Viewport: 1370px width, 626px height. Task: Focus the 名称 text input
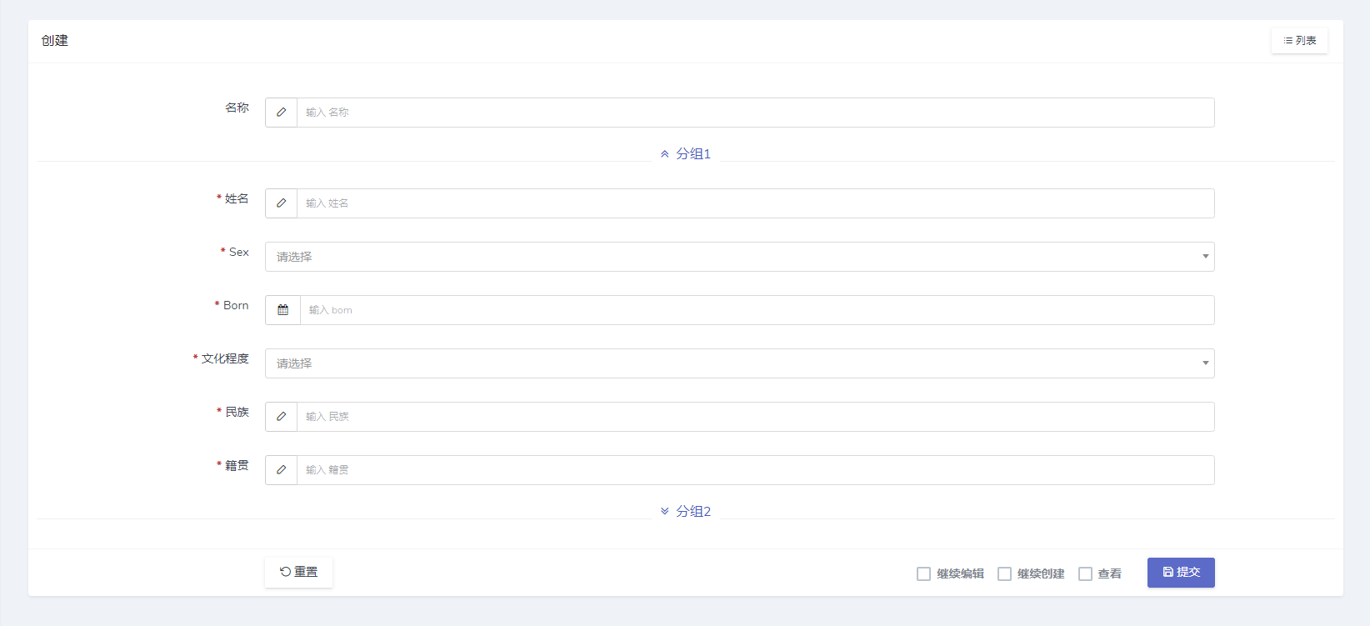tap(755, 113)
